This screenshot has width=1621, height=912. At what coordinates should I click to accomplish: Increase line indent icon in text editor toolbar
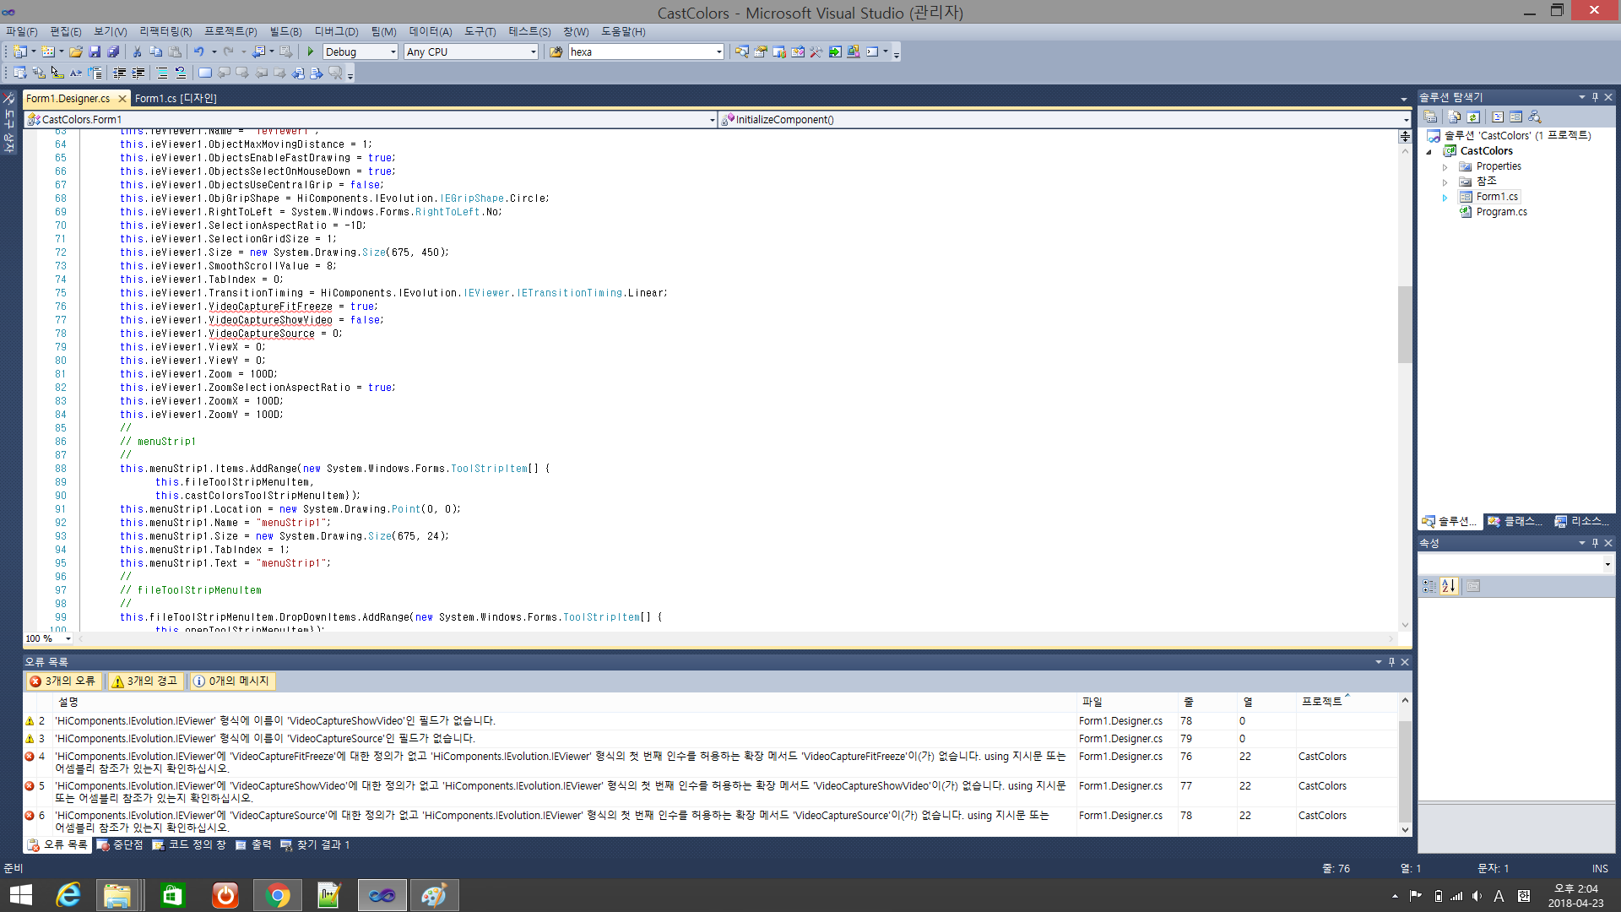coord(138,73)
